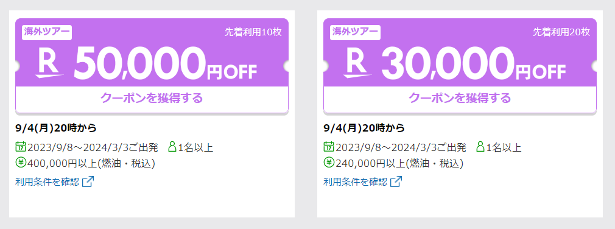Image resolution: width=615 pixels, height=229 pixels.
Task: Select 海外ツアー tag on the 50,000円 coupon
Action: (x=47, y=32)
